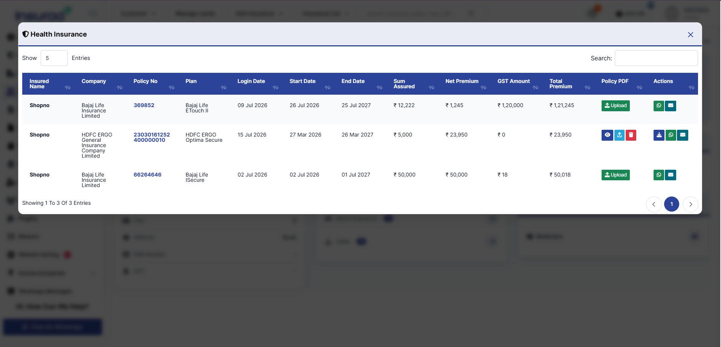Click the login date 09 Jul 2026
Screen dimensions: 721x347
252,105
